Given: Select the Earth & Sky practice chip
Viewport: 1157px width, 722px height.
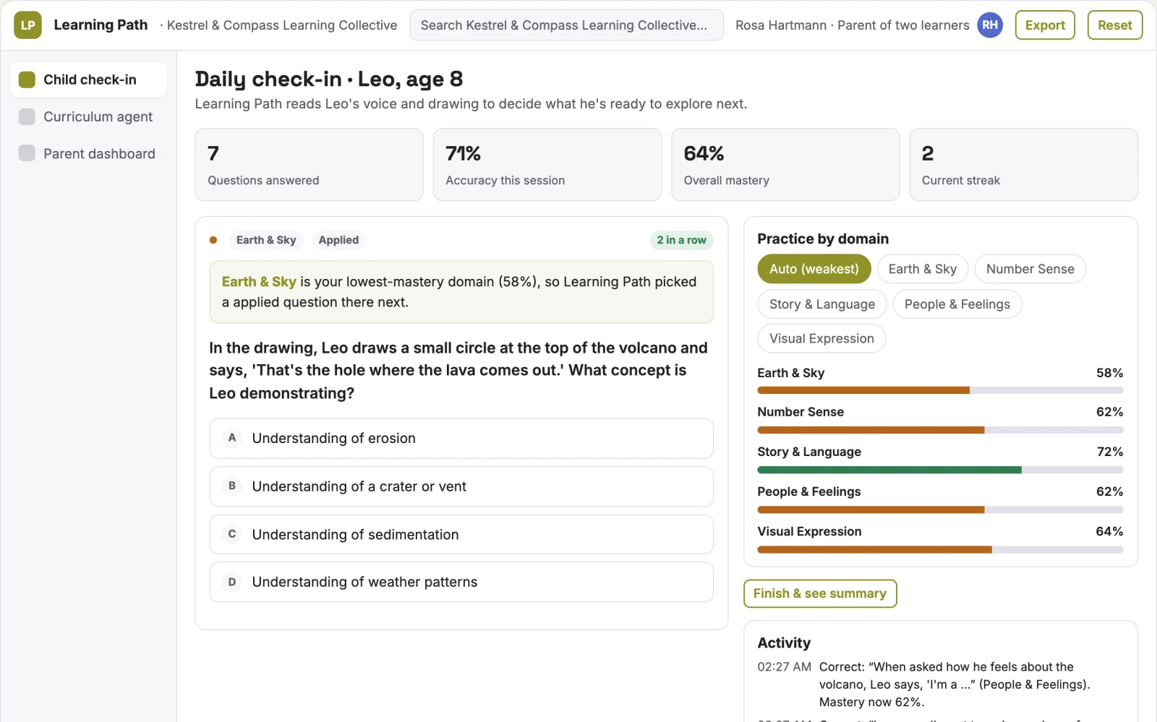Looking at the screenshot, I should click(x=923, y=269).
